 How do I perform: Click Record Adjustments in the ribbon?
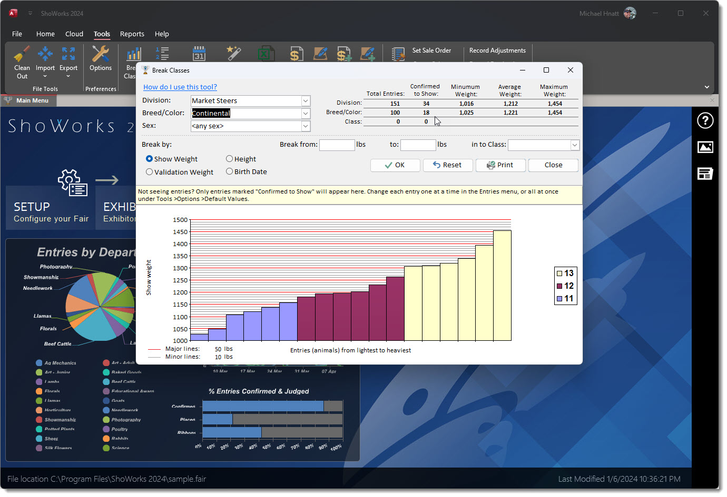(497, 50)
